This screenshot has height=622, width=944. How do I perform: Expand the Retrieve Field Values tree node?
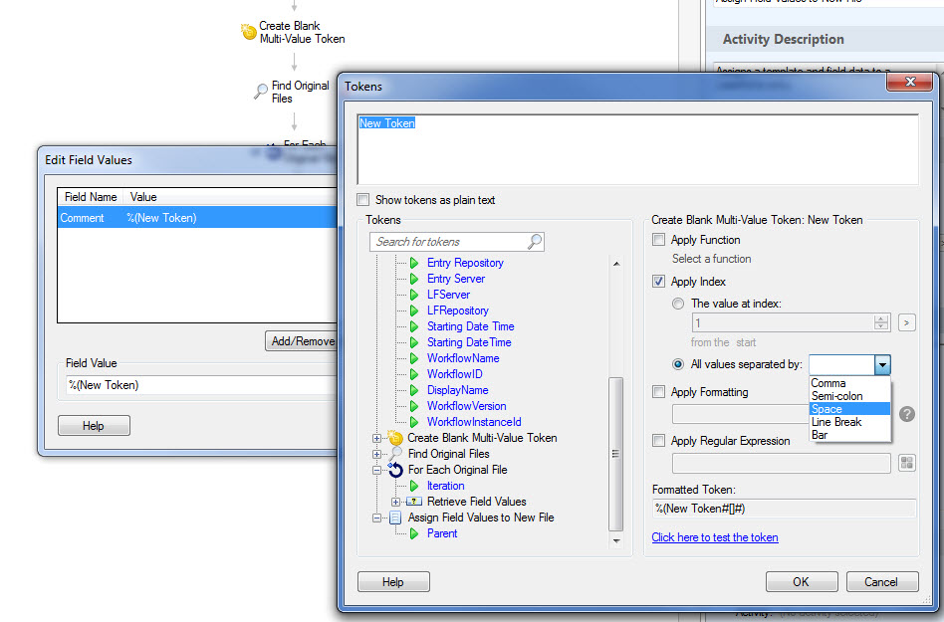tap(395, 502)
